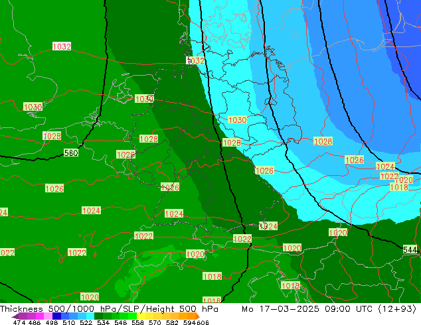Viewport: 421px width, 325px height.
Task: Click the legend value '582'
Action: pos(172,322)
